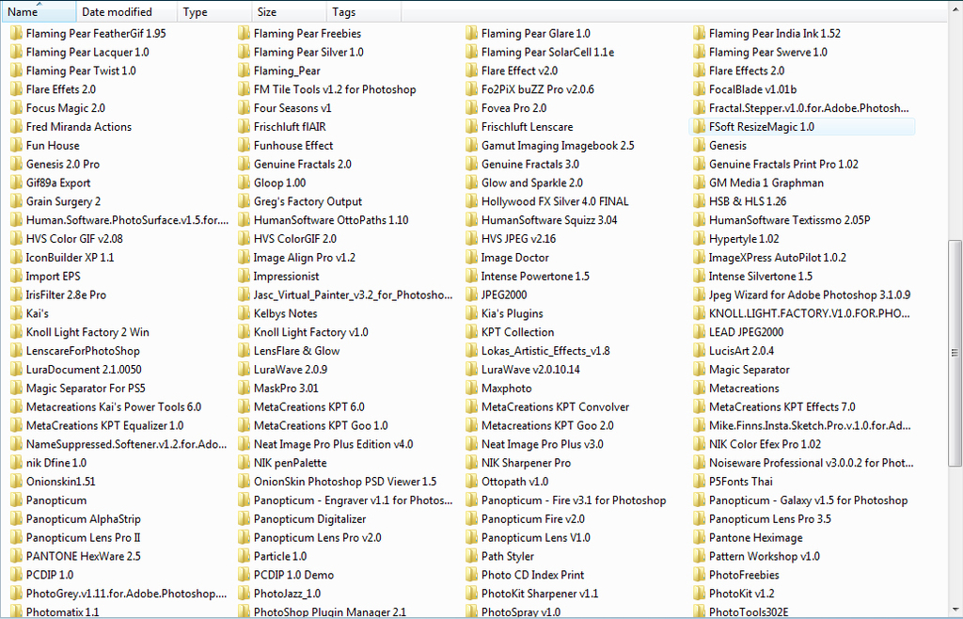
Task: Select the PCDIP 1.0 Demo folder icon
Action: tap(245, 575)
